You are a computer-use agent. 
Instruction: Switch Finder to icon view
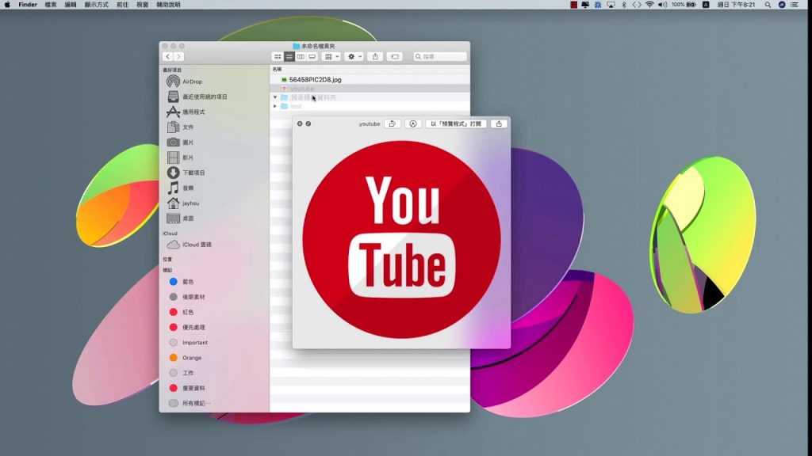278,57
